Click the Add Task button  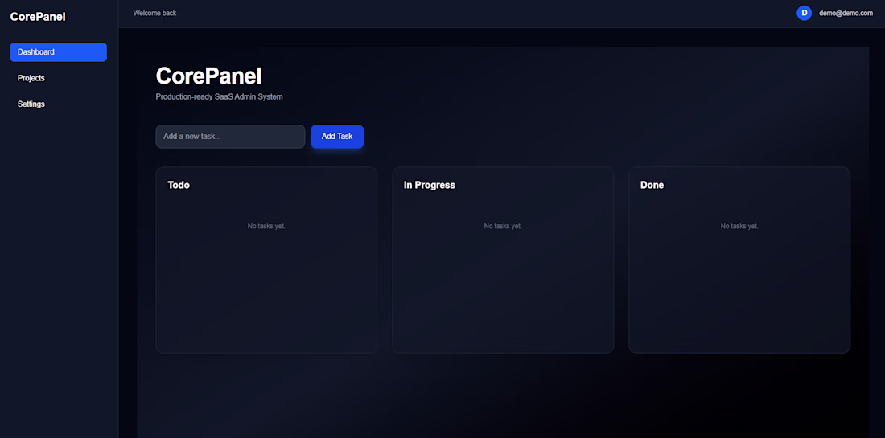coord(337,137)
